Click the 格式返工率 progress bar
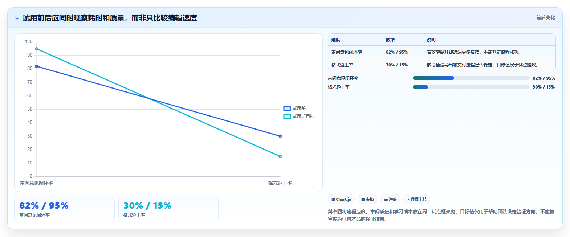Viewport: 570px width, 237px height. point(471,87)
